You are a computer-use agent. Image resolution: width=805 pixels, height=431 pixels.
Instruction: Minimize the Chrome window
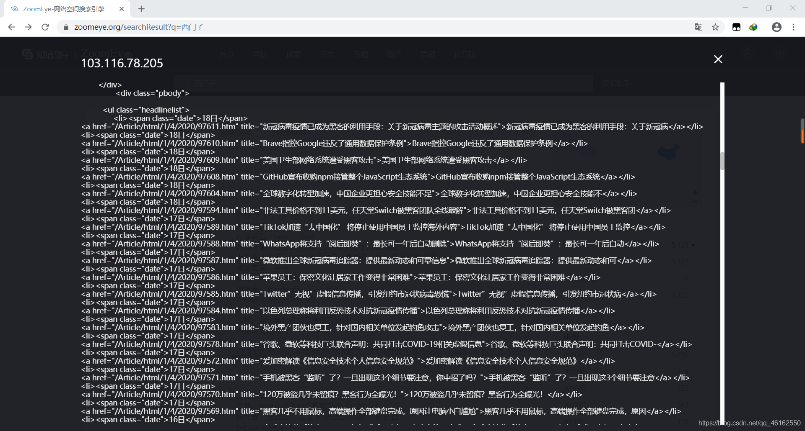click(x=745, y=8)
